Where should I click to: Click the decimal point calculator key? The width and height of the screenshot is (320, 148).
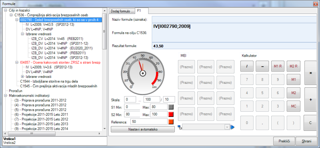[x=262, y=123]
